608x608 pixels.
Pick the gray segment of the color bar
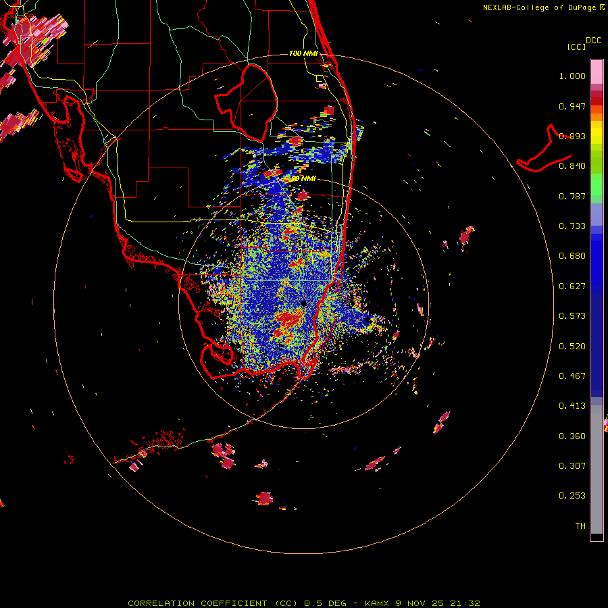pos(597,470)
